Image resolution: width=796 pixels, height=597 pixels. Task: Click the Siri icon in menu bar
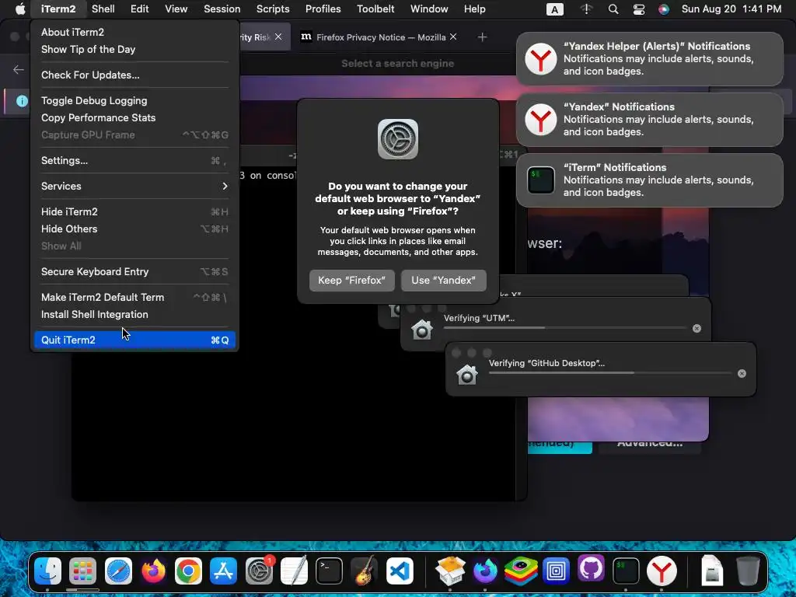(x=664, y=9)
